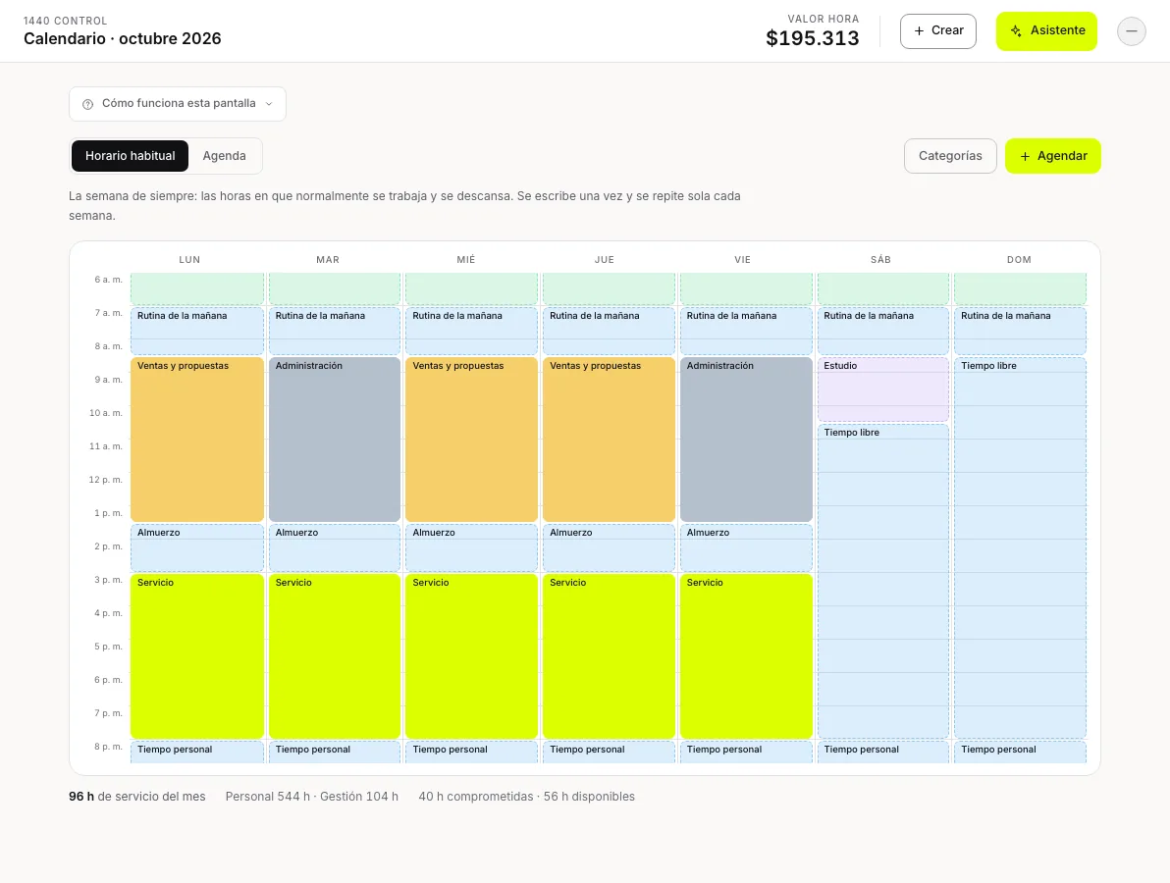1170x883 pixels.
Task: Click the question mark help icon
Action: [88, 104]
